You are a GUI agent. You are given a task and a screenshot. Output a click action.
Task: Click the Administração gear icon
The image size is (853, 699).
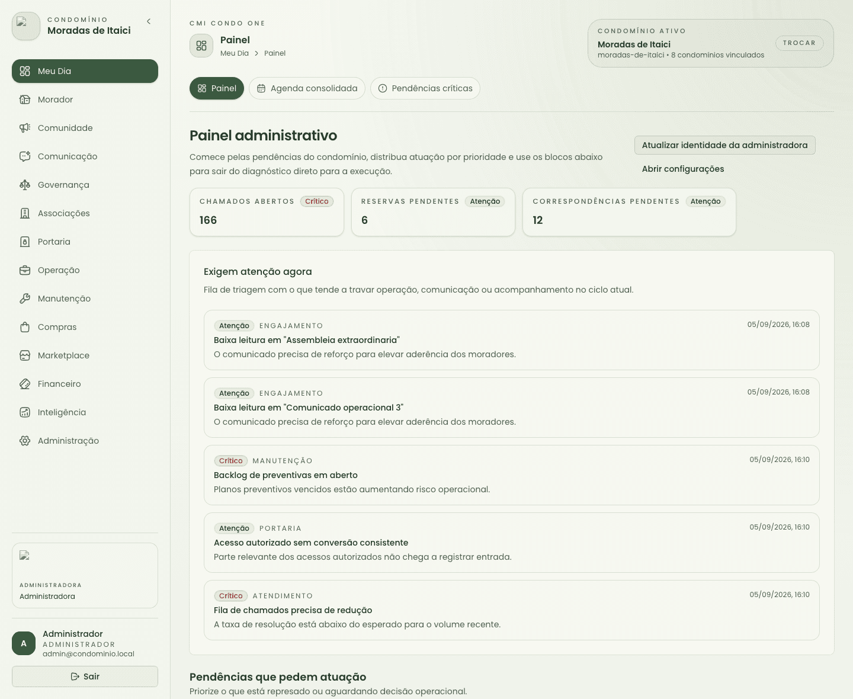pos(25,441)
